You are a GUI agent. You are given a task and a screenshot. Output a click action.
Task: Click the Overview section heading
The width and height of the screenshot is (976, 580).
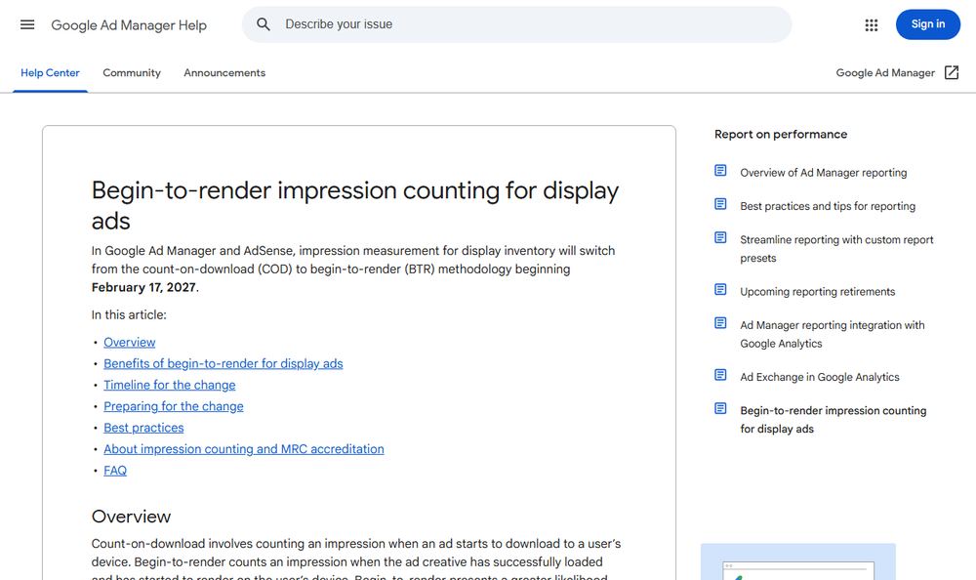tap(131, 517)
